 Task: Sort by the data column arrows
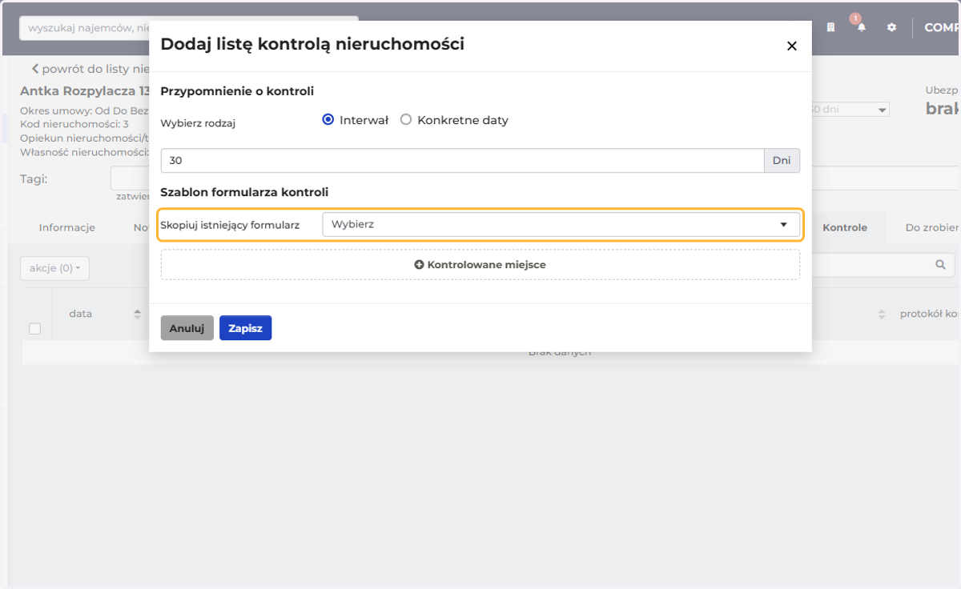tap(137, 315)
